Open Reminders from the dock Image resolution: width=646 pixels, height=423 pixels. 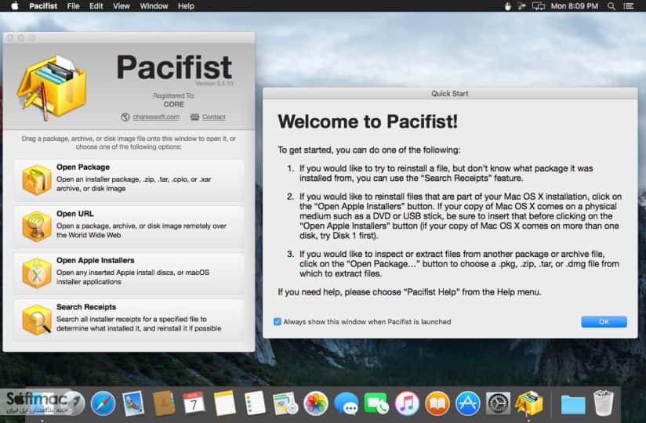[x=255, y=403]
